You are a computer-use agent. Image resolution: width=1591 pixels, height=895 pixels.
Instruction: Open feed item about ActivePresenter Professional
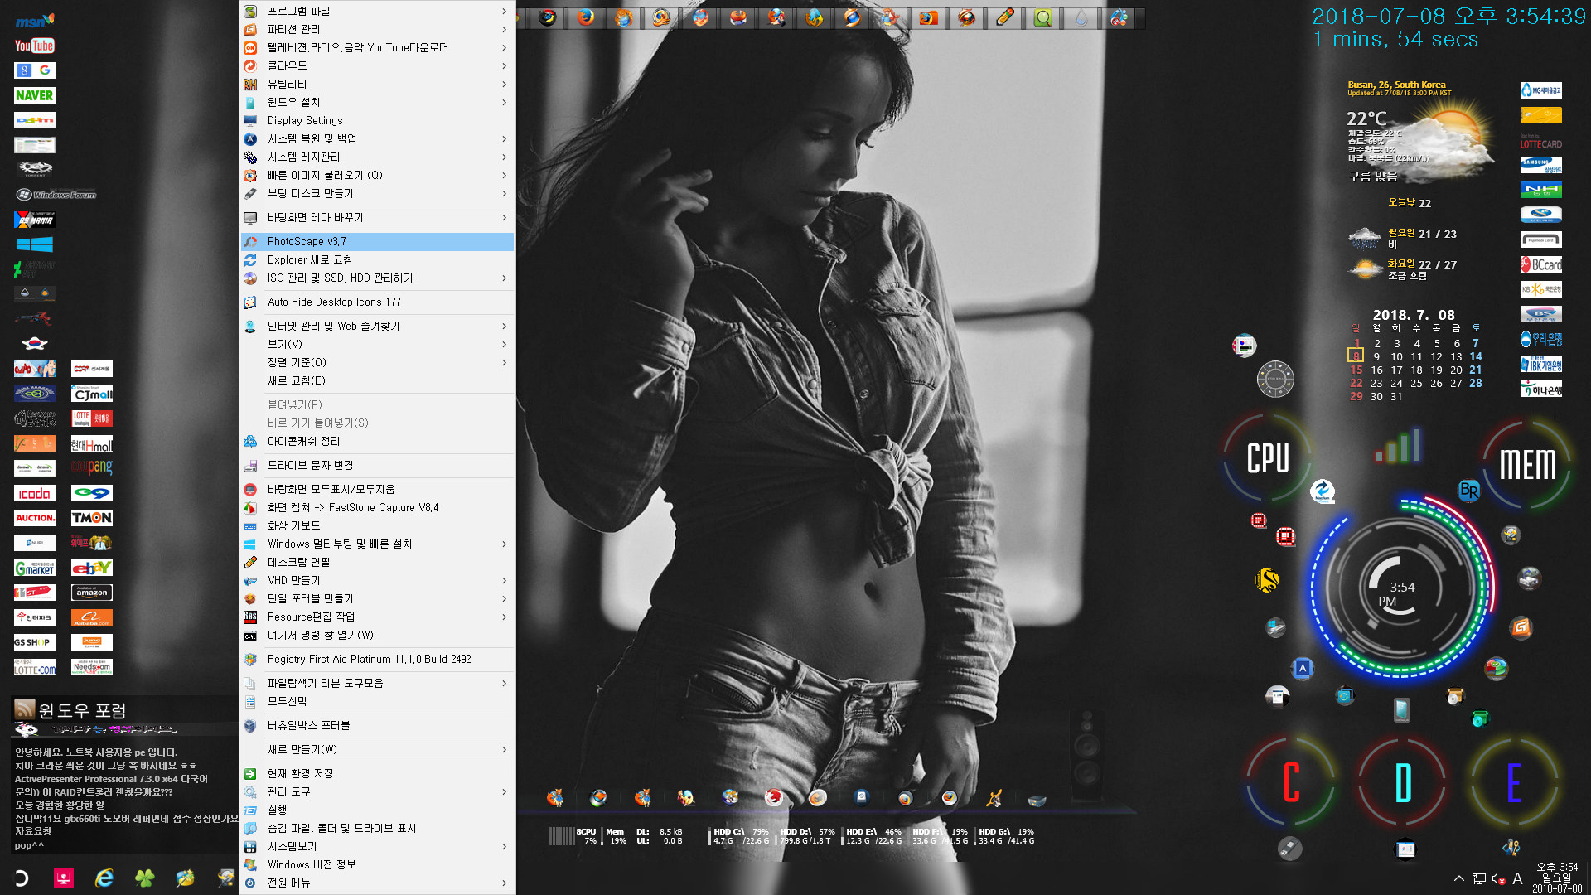click(x=111, y=779)
